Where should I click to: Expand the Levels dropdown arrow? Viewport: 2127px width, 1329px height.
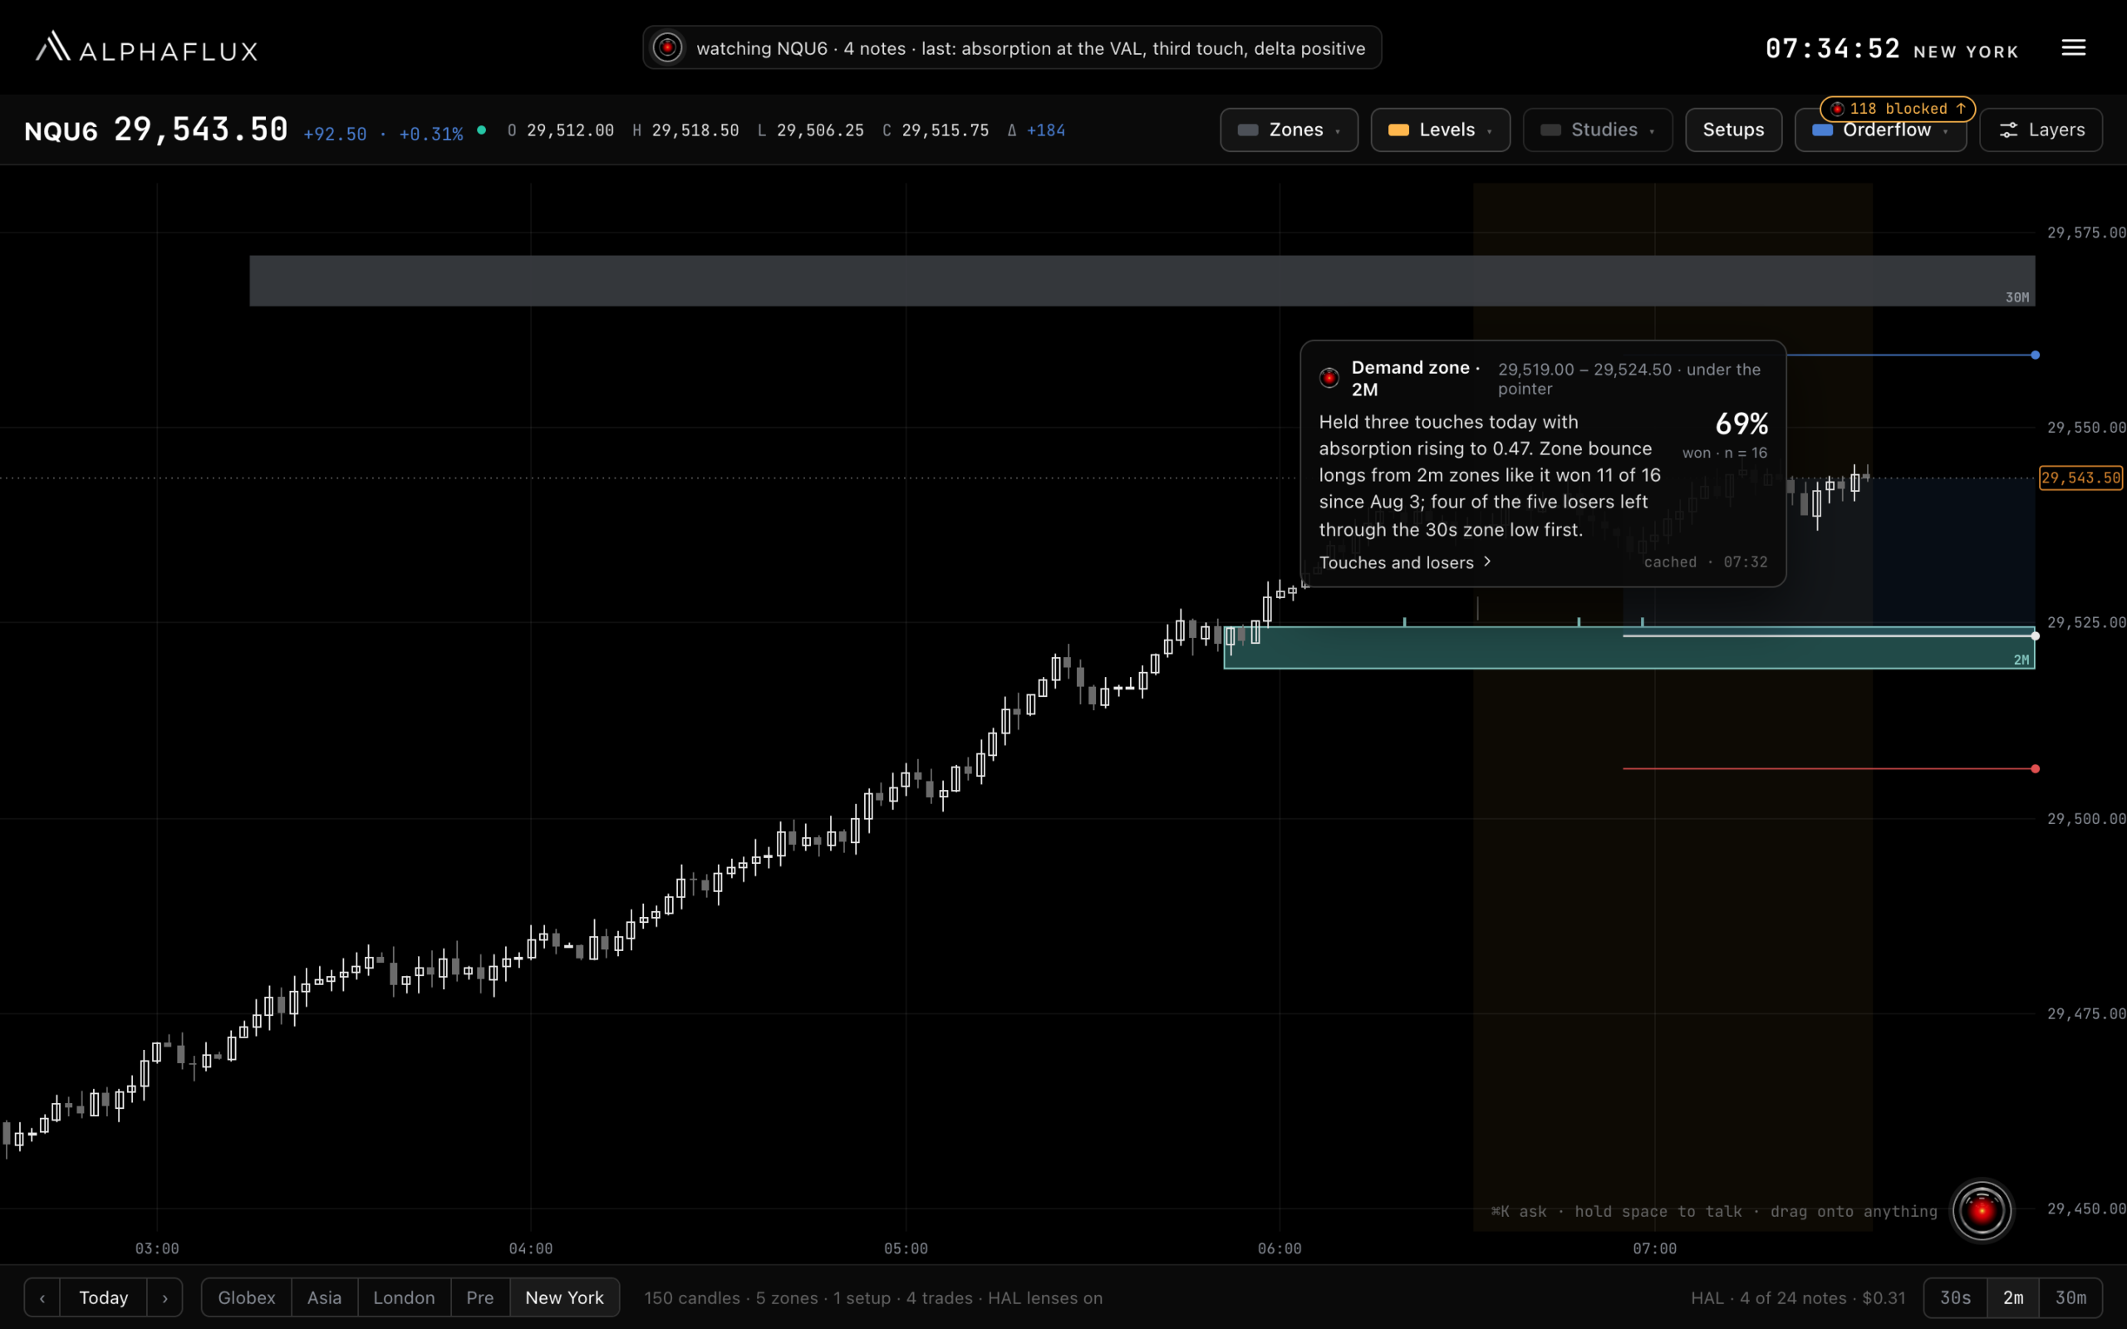1490,132
